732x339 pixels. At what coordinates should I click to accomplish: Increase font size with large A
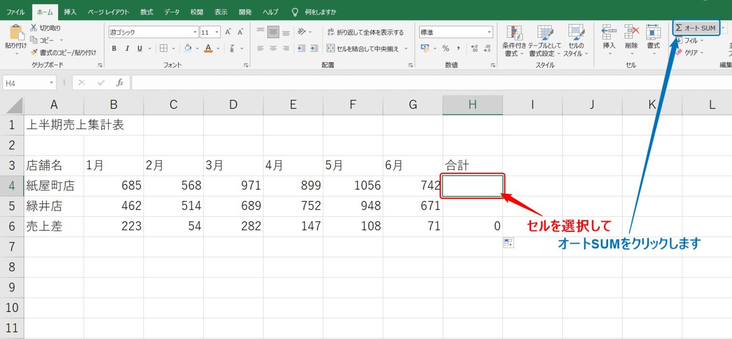coord(228,32)
